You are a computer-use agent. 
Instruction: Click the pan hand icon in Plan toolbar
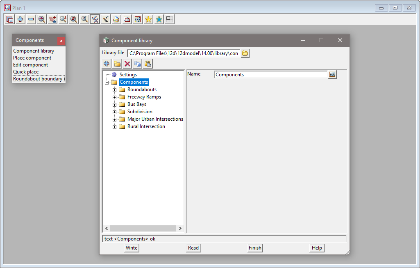[52, 19]
